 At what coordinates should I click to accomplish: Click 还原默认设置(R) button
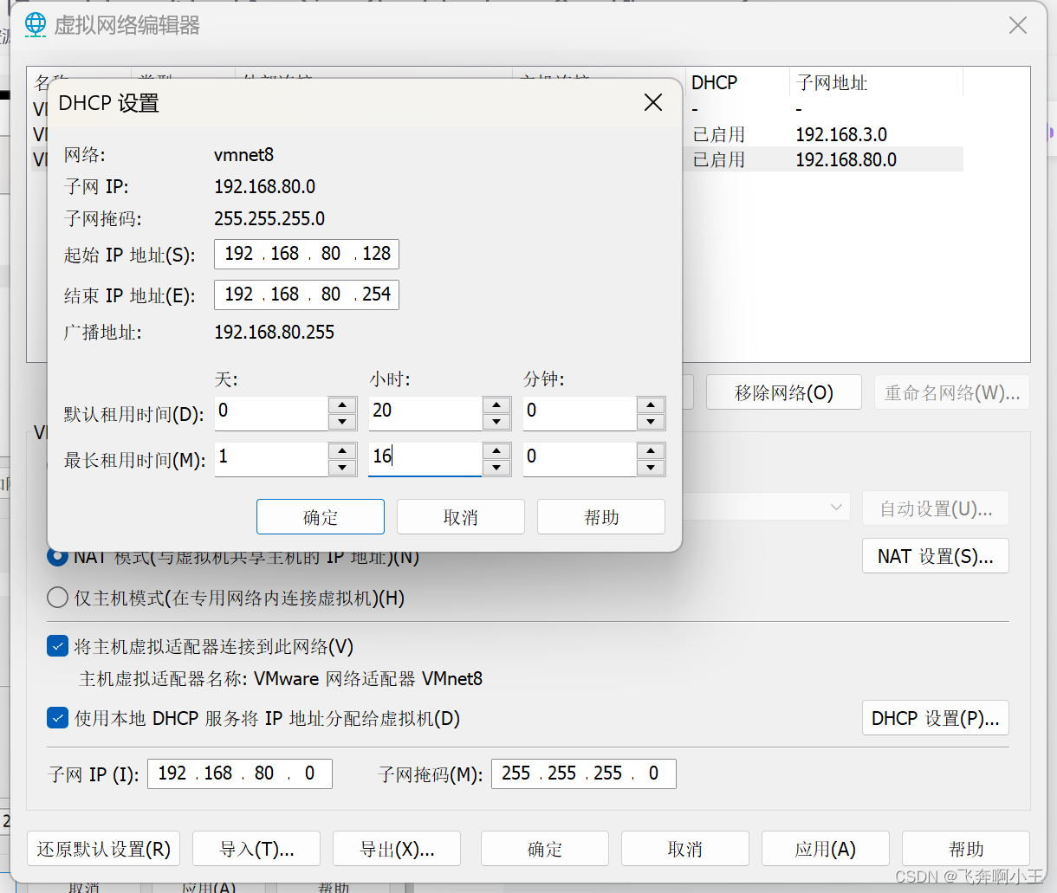103,849
